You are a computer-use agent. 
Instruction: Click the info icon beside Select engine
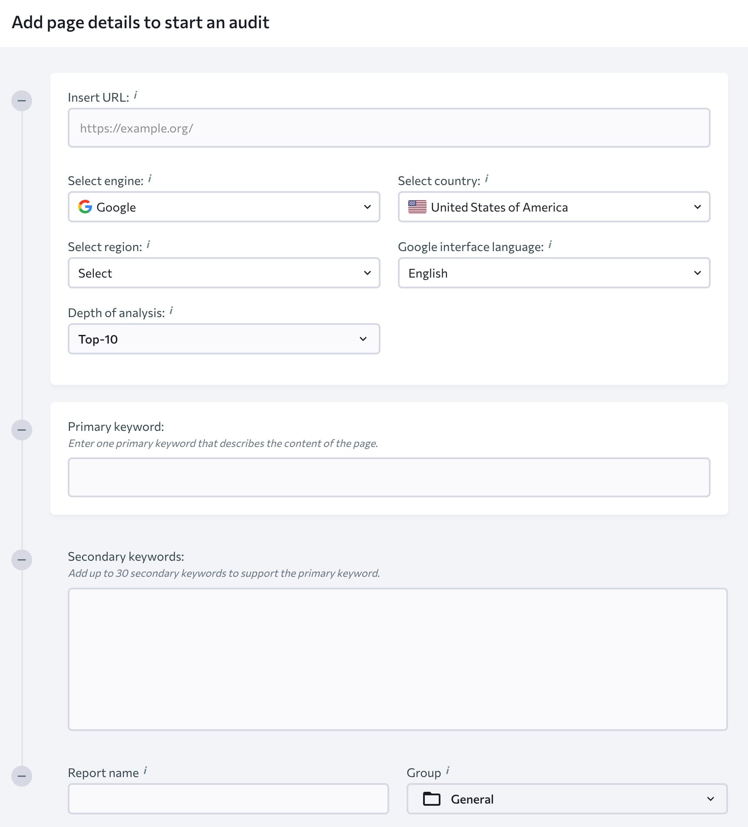point(150,179)
